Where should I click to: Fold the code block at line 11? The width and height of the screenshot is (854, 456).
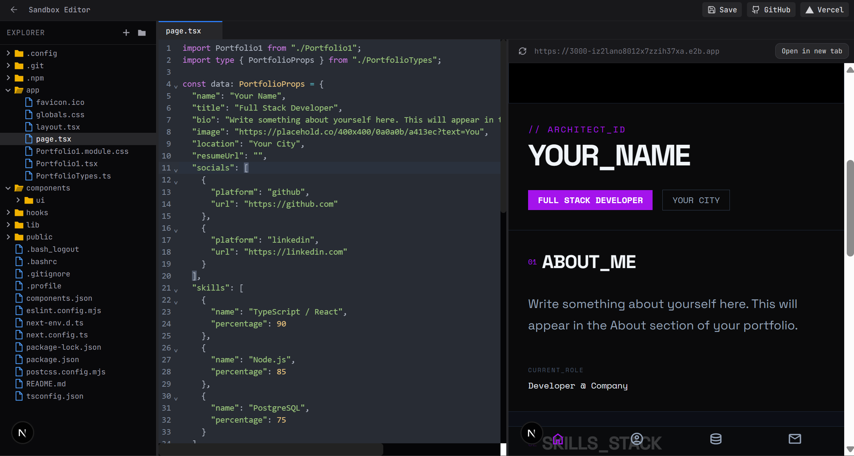coord(176,169)
